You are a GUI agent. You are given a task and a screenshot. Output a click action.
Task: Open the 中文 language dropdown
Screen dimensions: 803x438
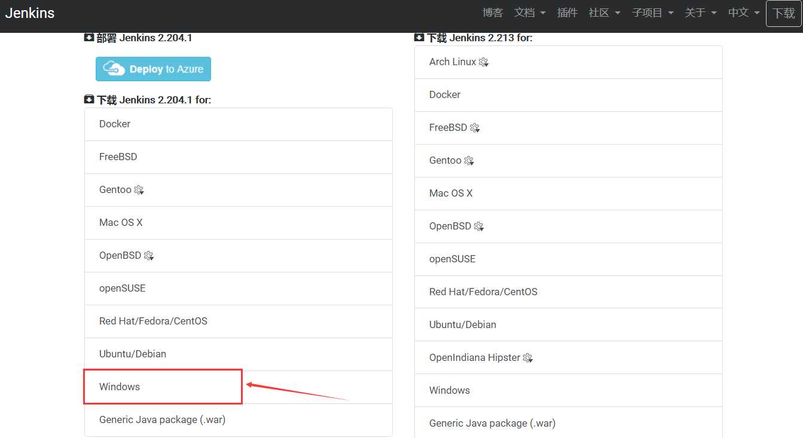pyautogui.click(x=744, y=13)
